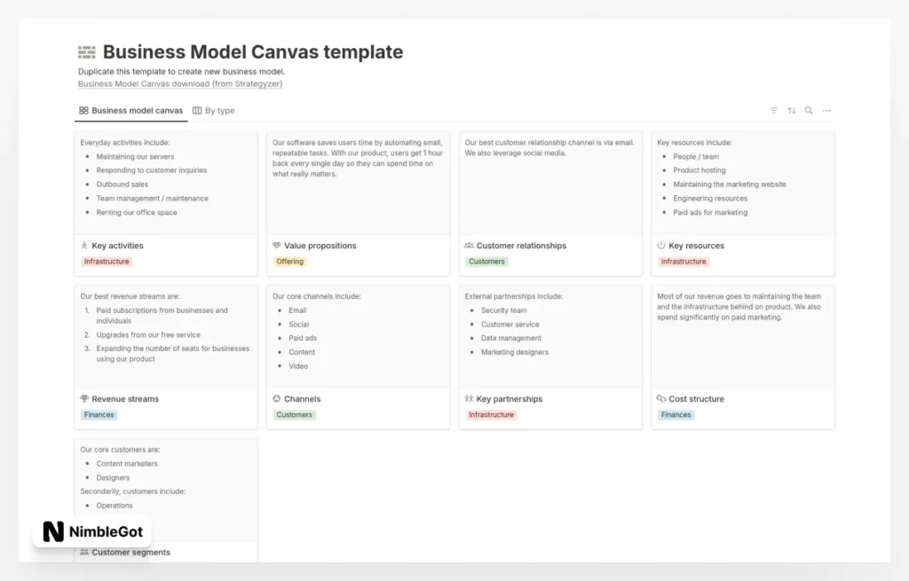Image resolution: width=909 pixels, height=581 pixels.
Task: Click the icon next to Channels label
Action: (x=275, y=399)
